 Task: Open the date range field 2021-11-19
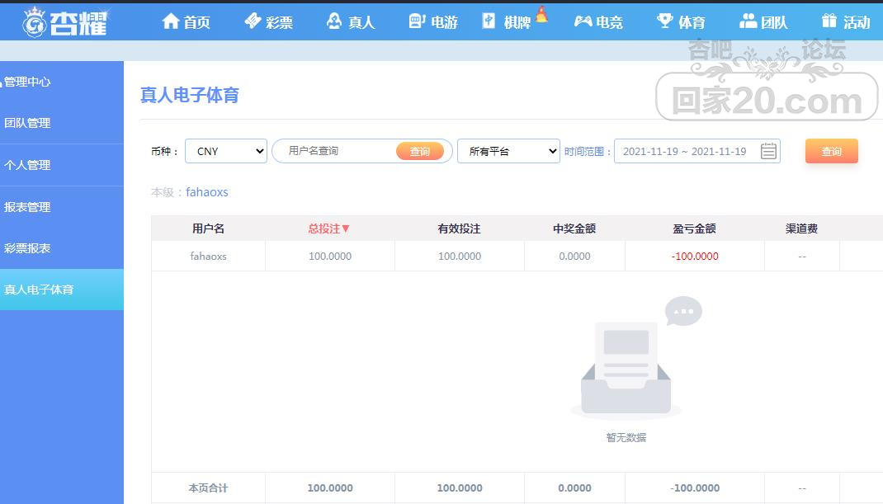(x=696, y=151)
